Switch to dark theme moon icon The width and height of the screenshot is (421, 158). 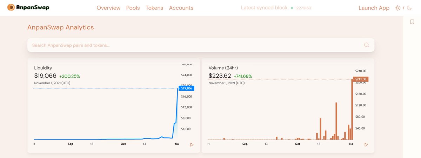click(409, 8)
